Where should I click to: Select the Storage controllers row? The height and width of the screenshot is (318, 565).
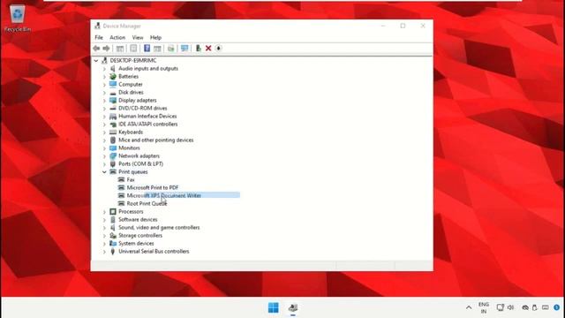click(x=140, y=236)
